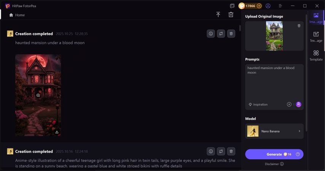
Task: Zoom into the blood moon mansion image
Action: point(38,95)
